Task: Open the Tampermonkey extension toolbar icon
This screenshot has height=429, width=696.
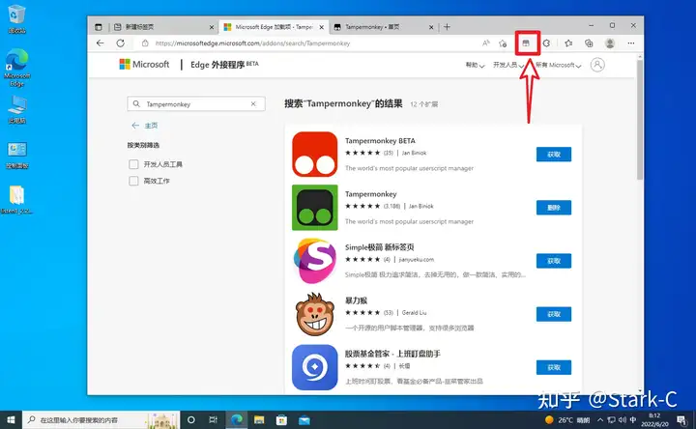Action: [x=526, y=43]
